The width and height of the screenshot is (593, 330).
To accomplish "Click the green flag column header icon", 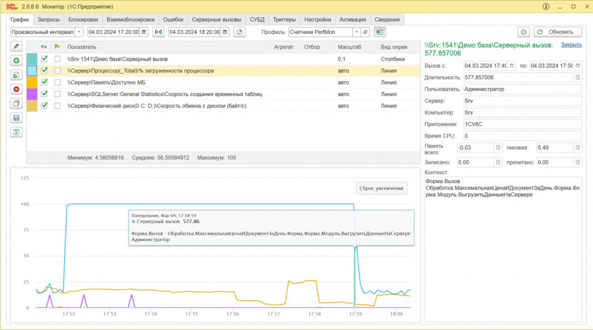I will (x=57, y=47).
